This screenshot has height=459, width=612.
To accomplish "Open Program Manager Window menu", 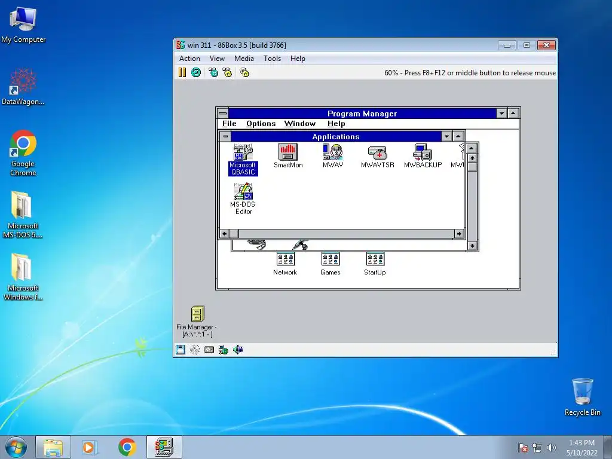I will pyautogui.click(x=300, y=124).
